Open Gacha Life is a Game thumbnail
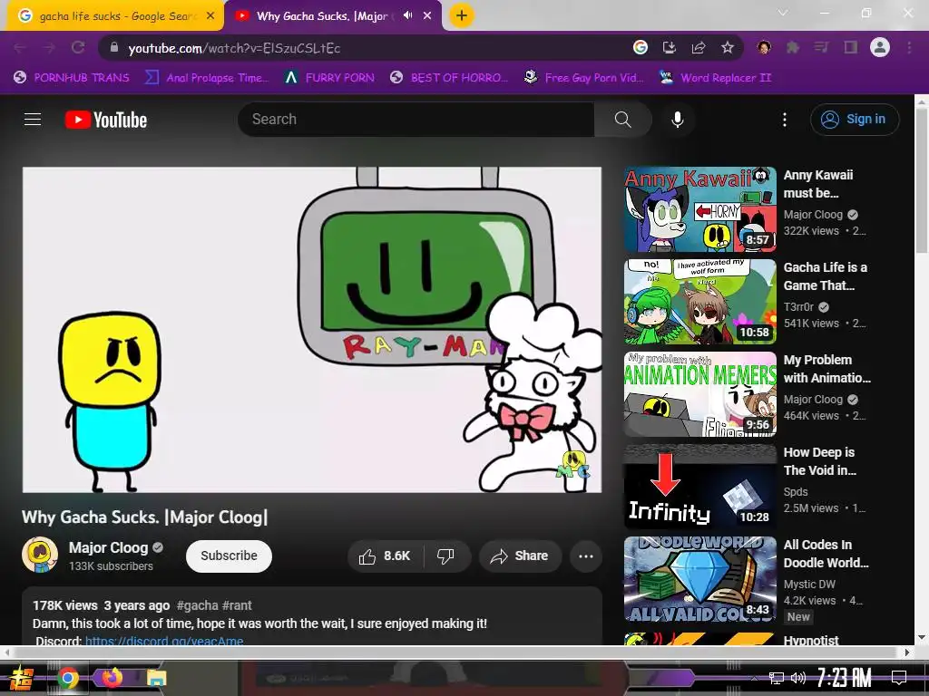 coord(699,302)
